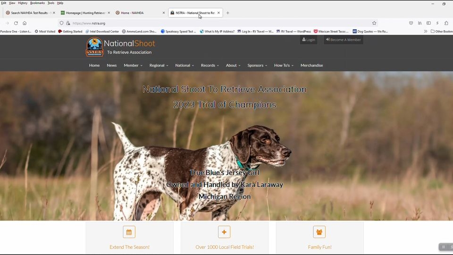Click Over 1000 Local Field Trials! link
The width and height of the screenshot is (453, 255).
point(225,247)
